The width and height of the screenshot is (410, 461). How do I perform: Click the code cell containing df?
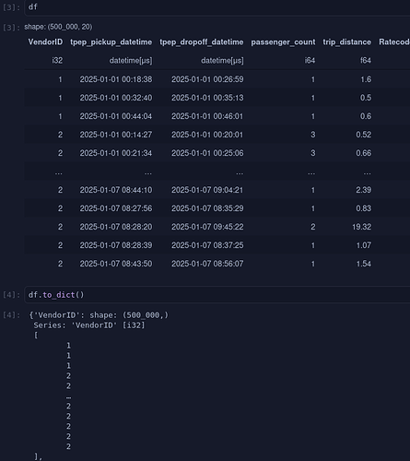(217, 7)
